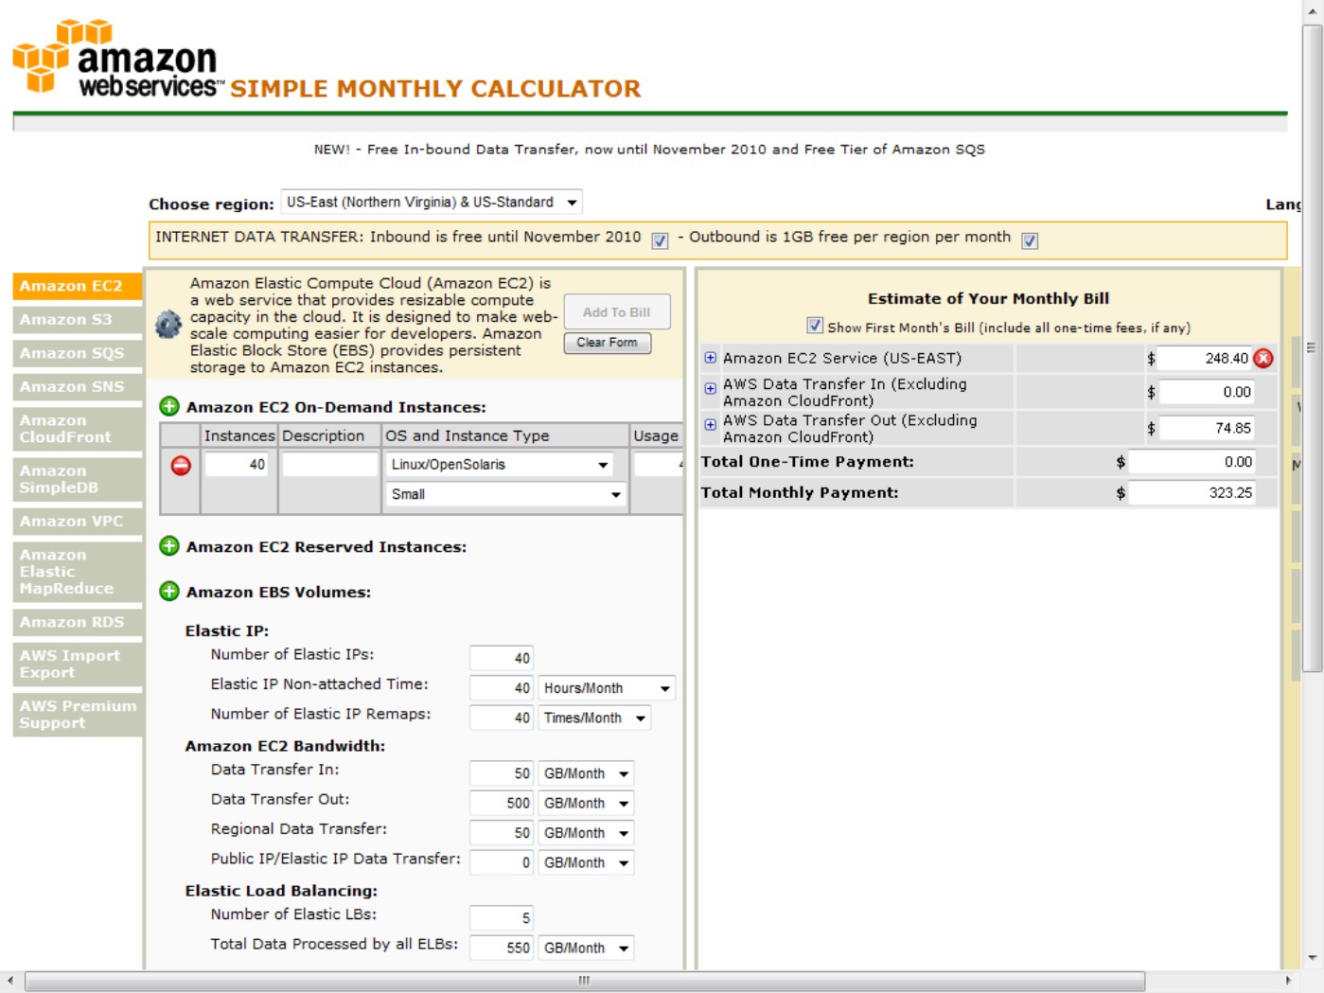1324x993 pixels.
Task: Expand AWS Data Transfer Out bill line
Action: [710, 425]
